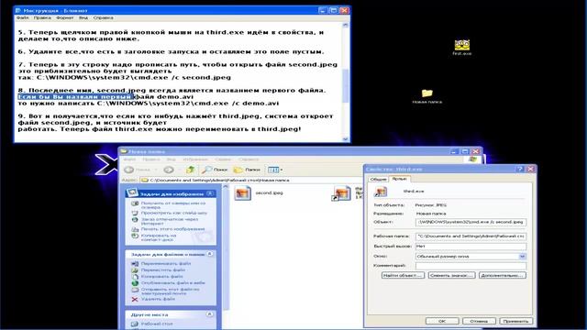
Task: Confirm with the OK button
Action: pos(442,321)
